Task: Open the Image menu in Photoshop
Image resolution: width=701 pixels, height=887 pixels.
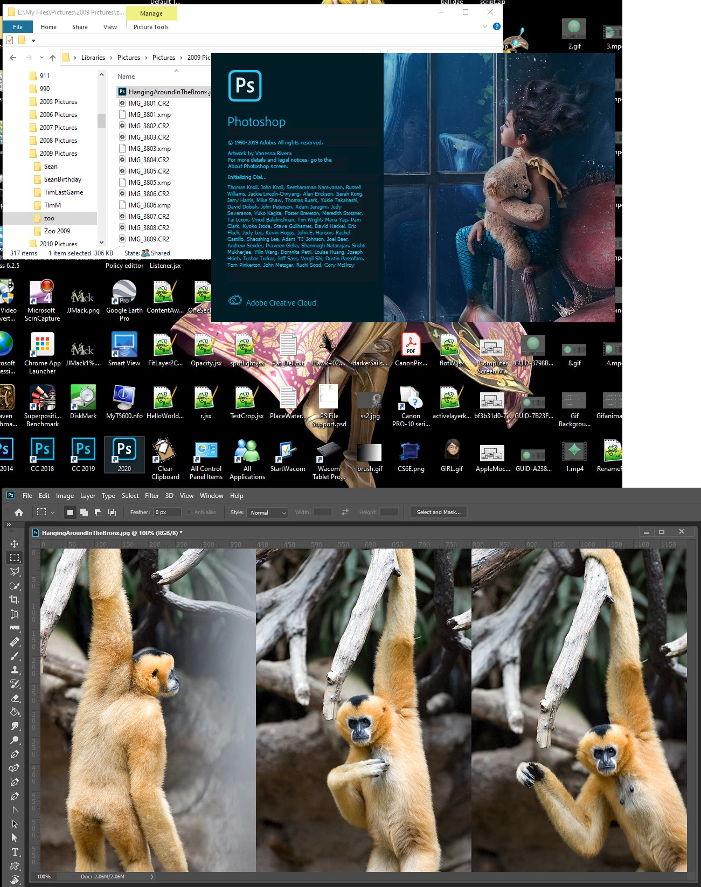Action: tap(65, 496)
